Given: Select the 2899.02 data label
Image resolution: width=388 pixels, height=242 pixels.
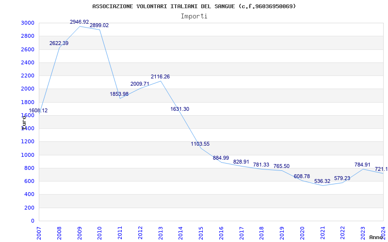Looking at the screenshot, I should coord(99,25).
